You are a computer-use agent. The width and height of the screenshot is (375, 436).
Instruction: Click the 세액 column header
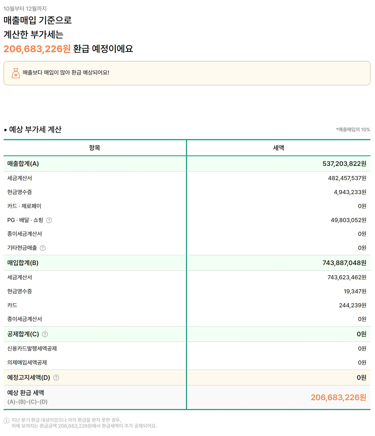[278, 148]
